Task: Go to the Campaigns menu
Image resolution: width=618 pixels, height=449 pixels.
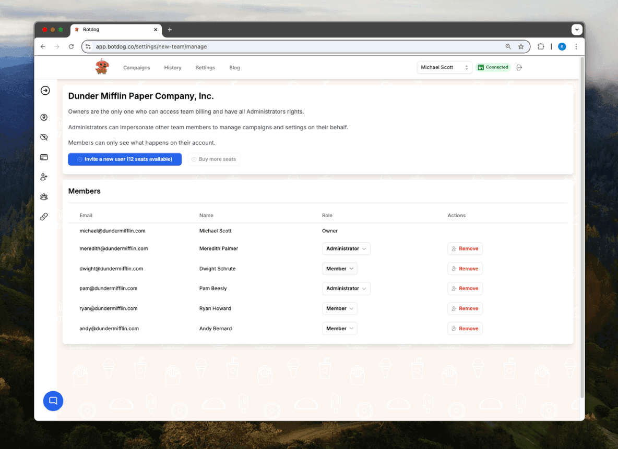Action: [136, 68]
